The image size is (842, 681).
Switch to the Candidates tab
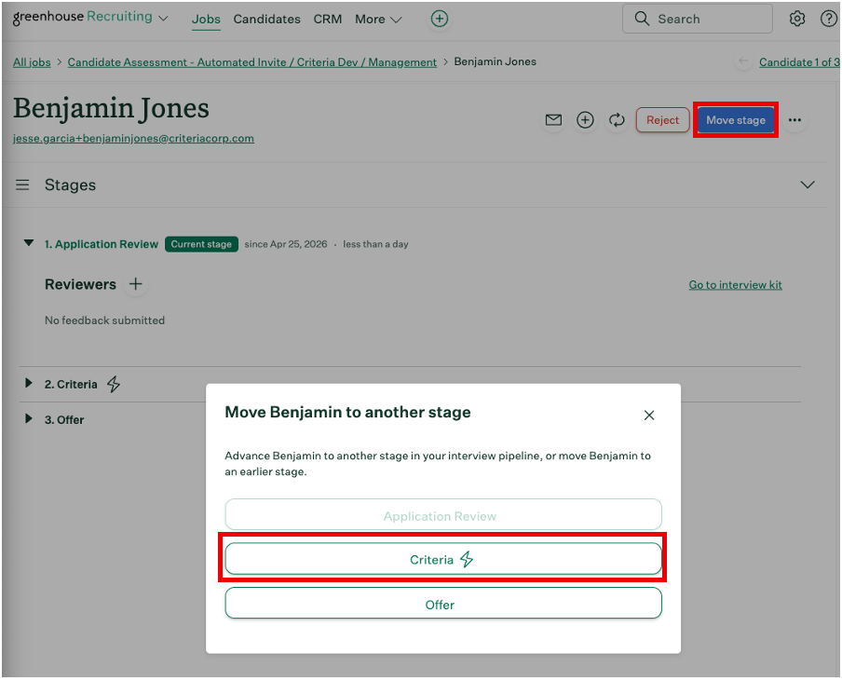(267, 19)
